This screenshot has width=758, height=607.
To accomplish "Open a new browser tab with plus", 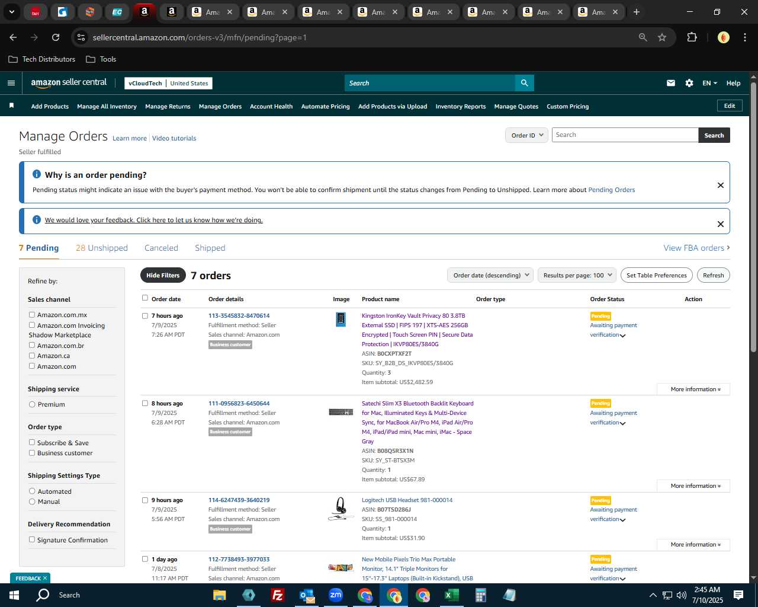I will pos(637,12).
